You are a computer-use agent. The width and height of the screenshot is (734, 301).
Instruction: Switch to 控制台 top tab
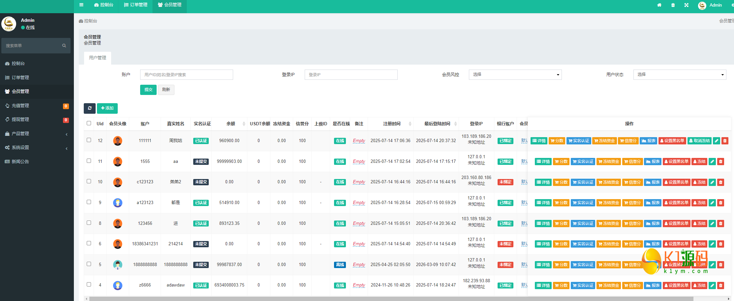(x=104, y=5)
